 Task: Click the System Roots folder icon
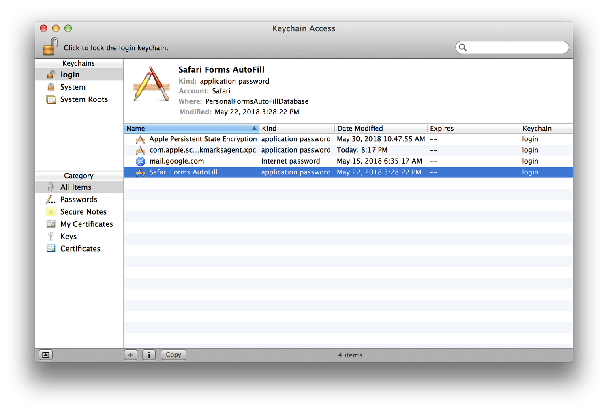(51, 99)
